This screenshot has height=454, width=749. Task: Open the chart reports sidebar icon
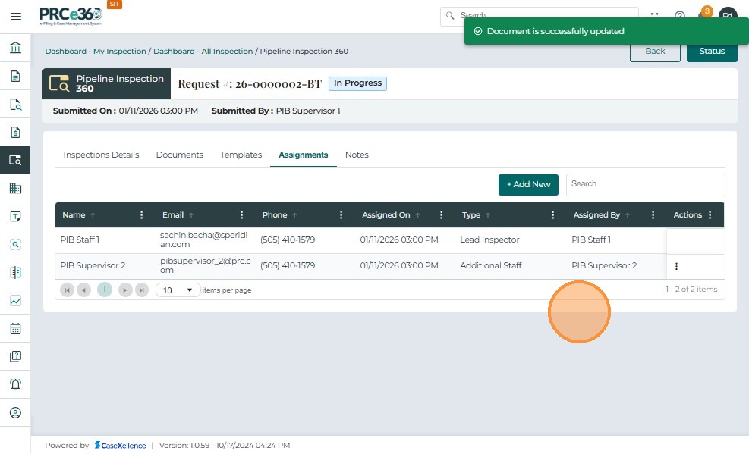click(15, 300)
